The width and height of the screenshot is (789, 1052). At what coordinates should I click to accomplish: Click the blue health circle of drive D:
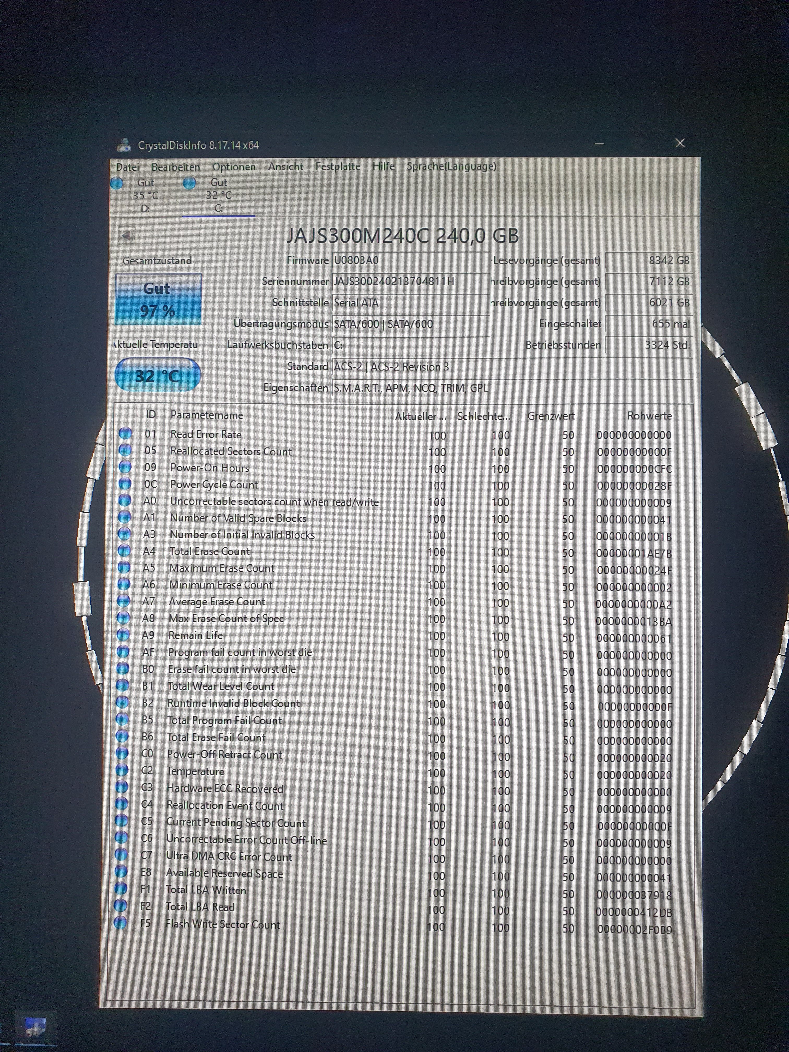click(x=117, y=183)
